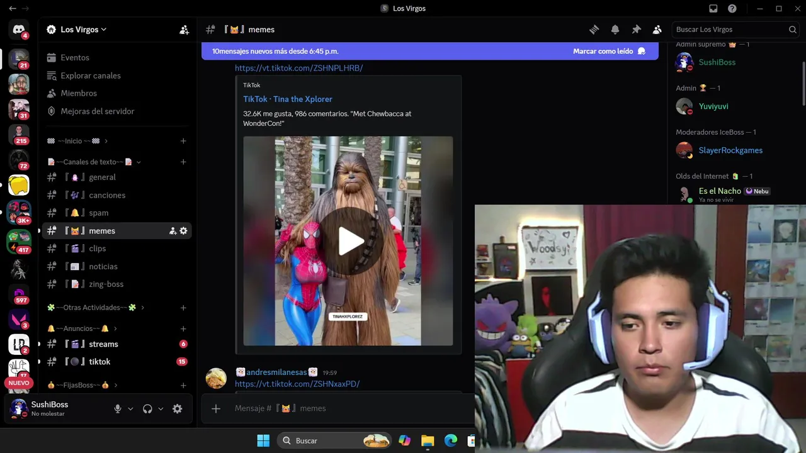Open notification settings bell in header
The width and height of the screenshot is (806, 453).
click(615, 30)
